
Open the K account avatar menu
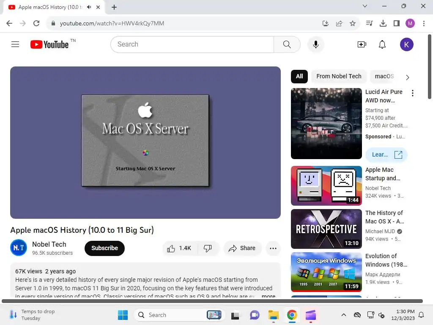click(406, 44)
